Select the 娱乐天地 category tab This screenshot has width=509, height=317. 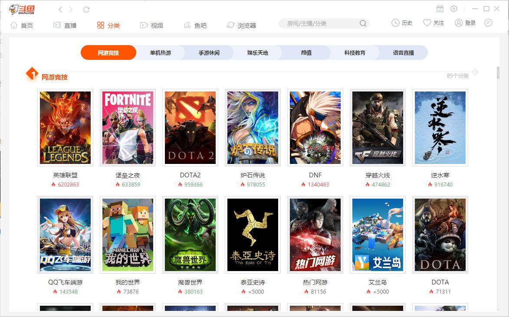tap(258, 53)
